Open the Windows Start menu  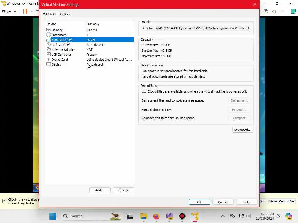coord(53,216)
